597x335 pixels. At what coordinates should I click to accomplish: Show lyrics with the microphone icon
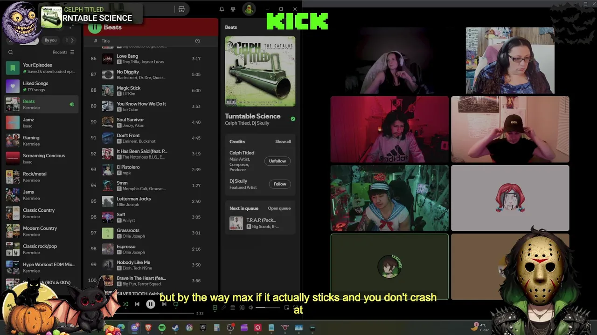pos(224,308)
